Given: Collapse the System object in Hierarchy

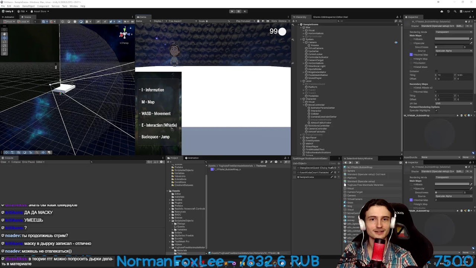Looking at the screenshot, I should click(302, 39).
